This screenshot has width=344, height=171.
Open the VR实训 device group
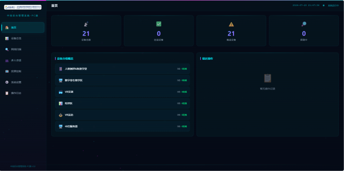[123, 92]
